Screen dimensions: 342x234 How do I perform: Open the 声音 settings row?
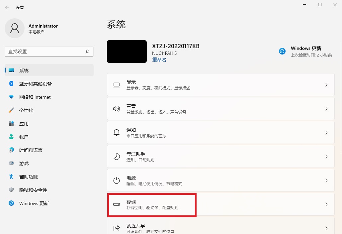(220, 109)
